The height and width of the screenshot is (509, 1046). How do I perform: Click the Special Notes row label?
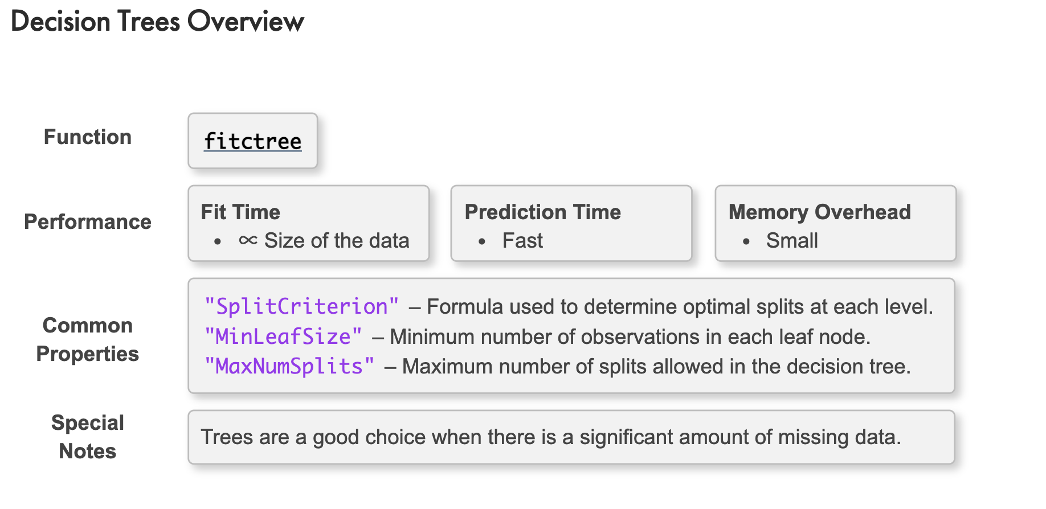(x=88, y=437)
